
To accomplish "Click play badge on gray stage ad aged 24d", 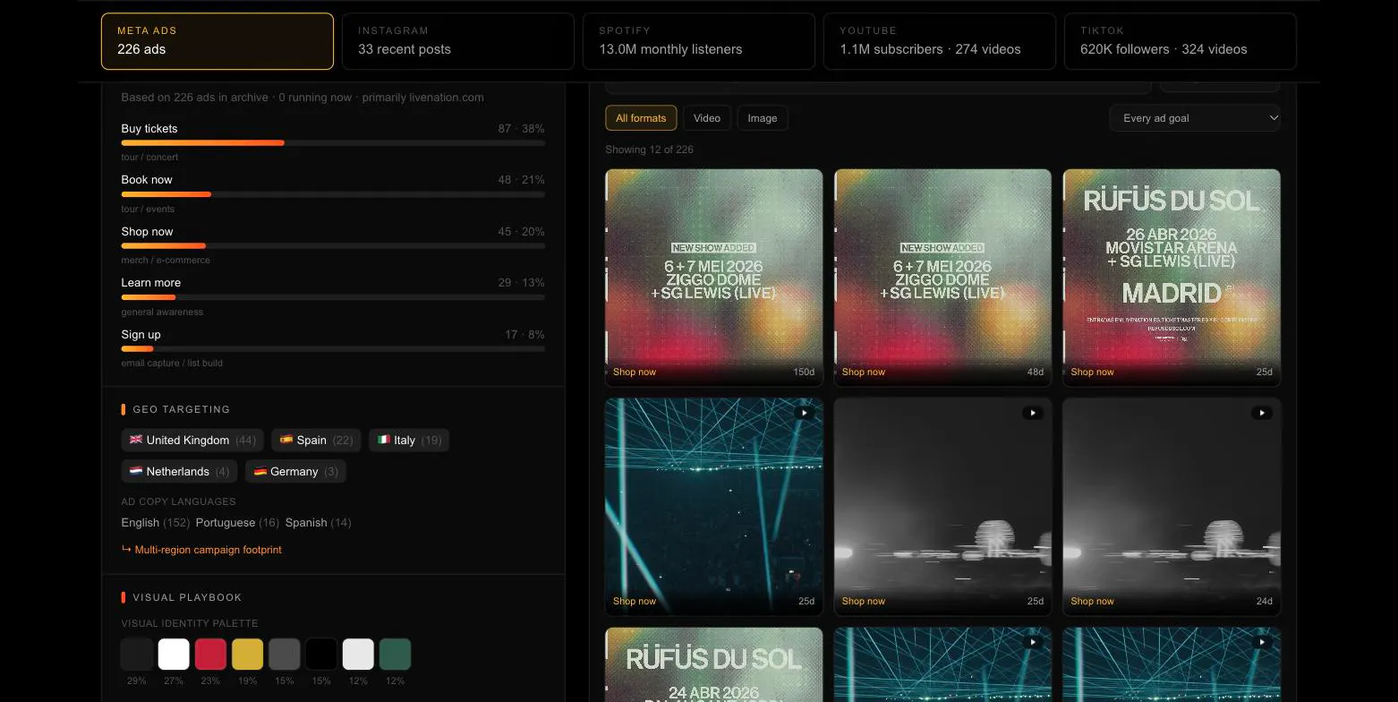I will tap(1262, 413).
